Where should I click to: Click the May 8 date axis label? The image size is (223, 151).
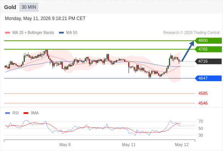(x=65, y=145)
